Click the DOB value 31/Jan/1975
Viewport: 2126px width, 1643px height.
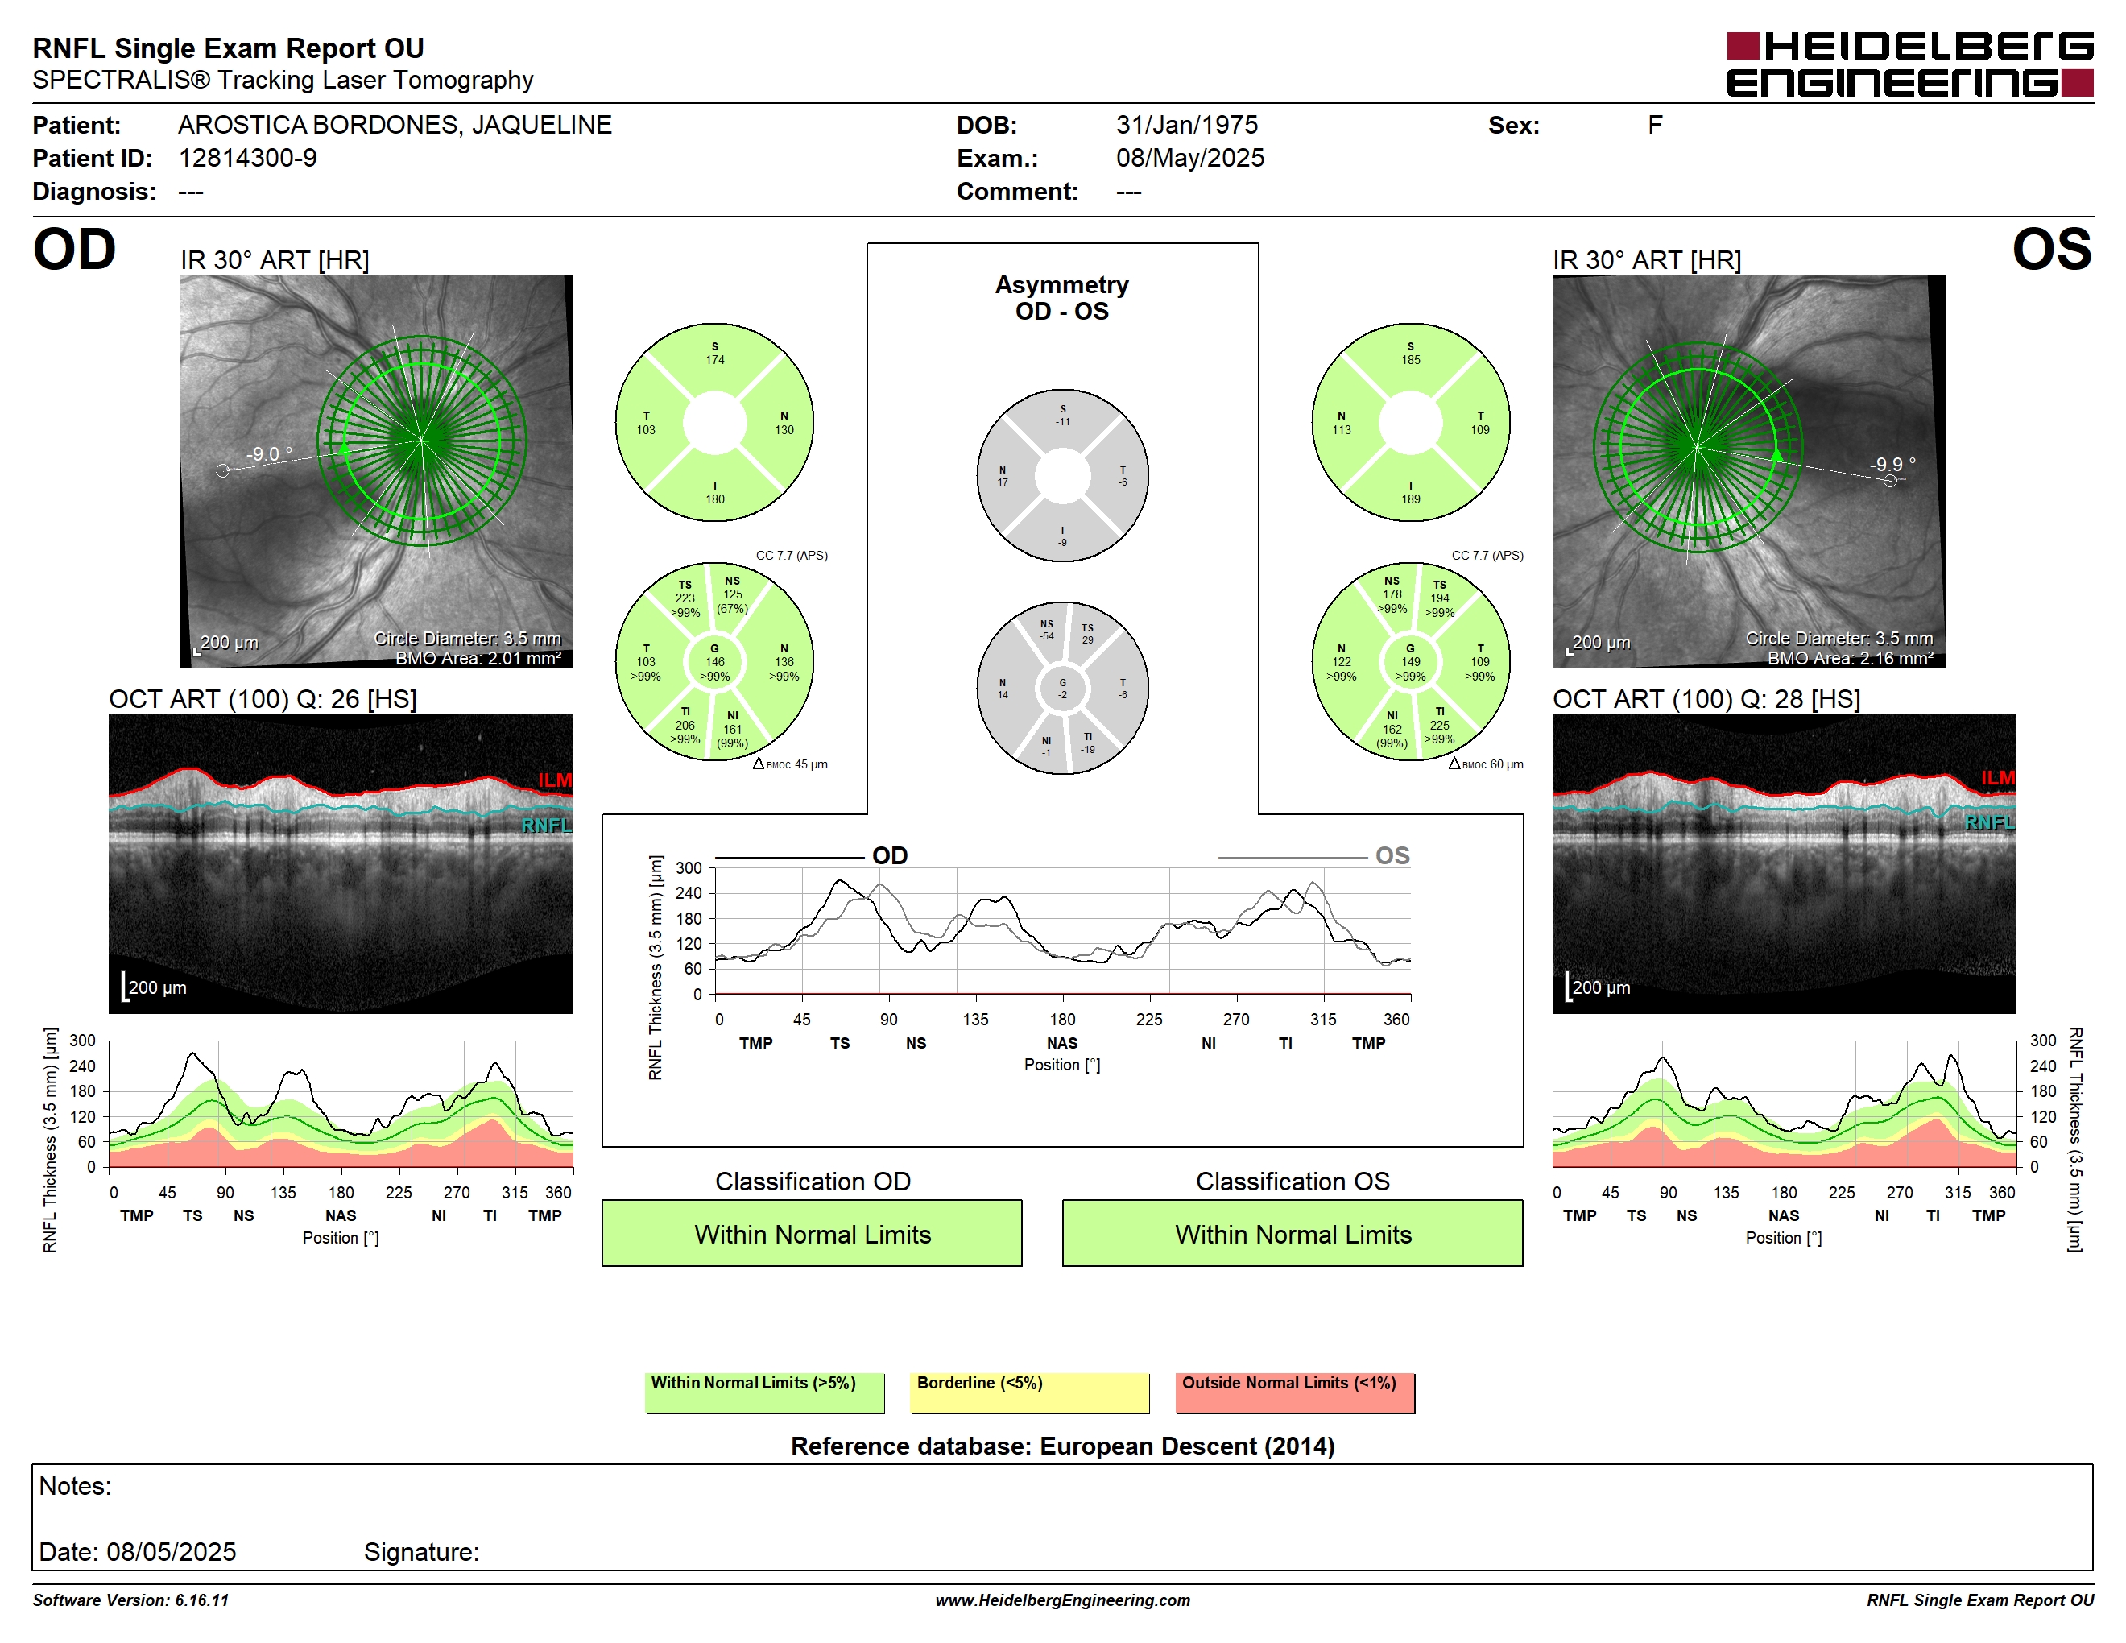point(1187,125)
